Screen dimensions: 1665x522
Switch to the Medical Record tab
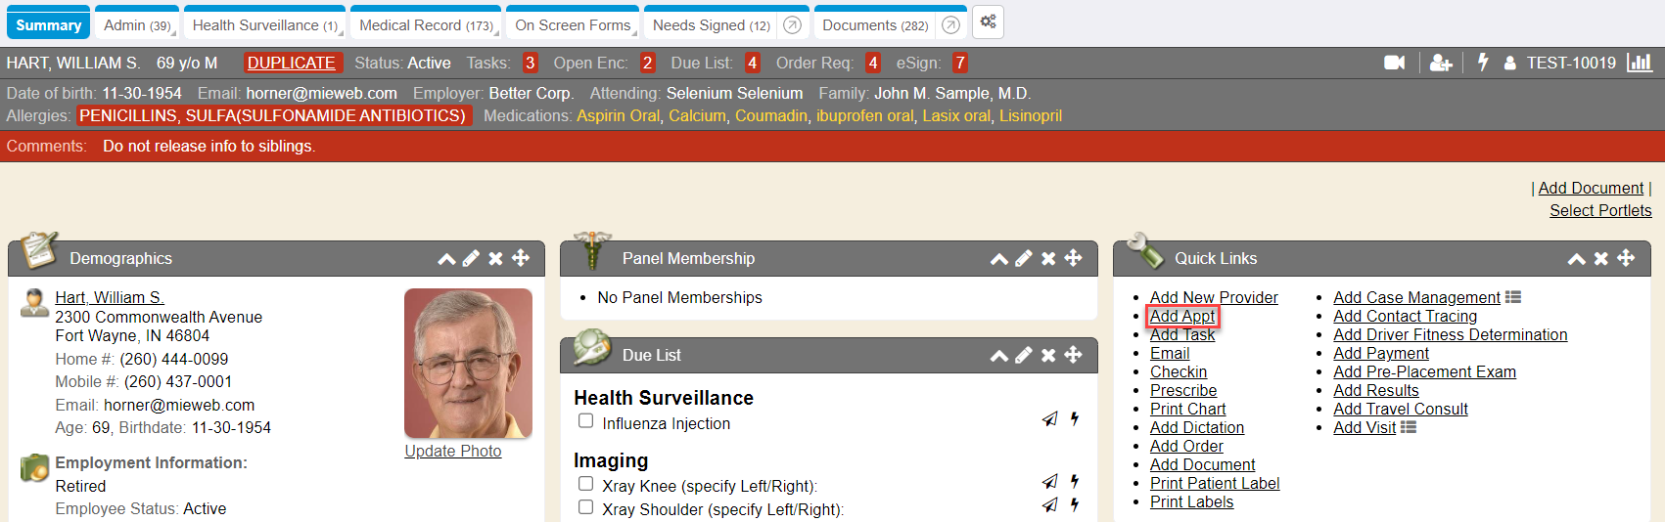pyautogui.click(x=425, y=25)
